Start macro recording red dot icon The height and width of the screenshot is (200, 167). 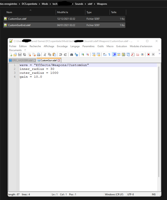click(148, 55)
